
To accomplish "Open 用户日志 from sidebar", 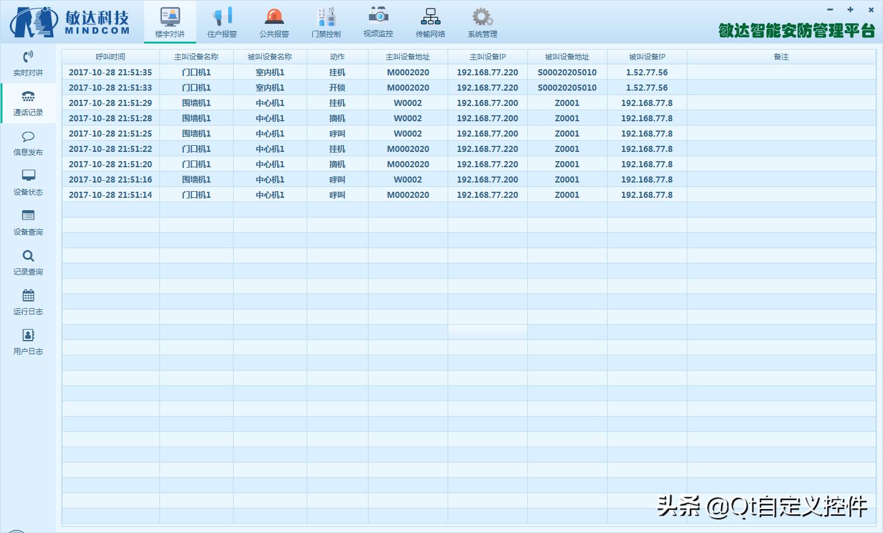I will pos(28,342).
